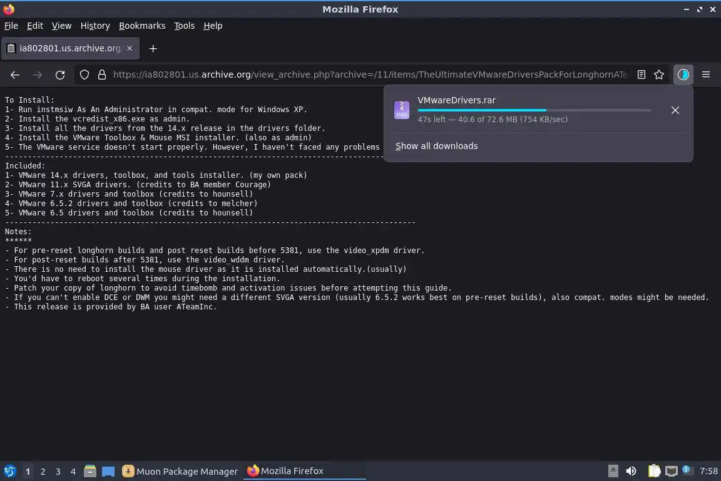Viewport: 721px width, 481px height.
Task: Open the Tools menu
Action: click(x=185, y=26)
